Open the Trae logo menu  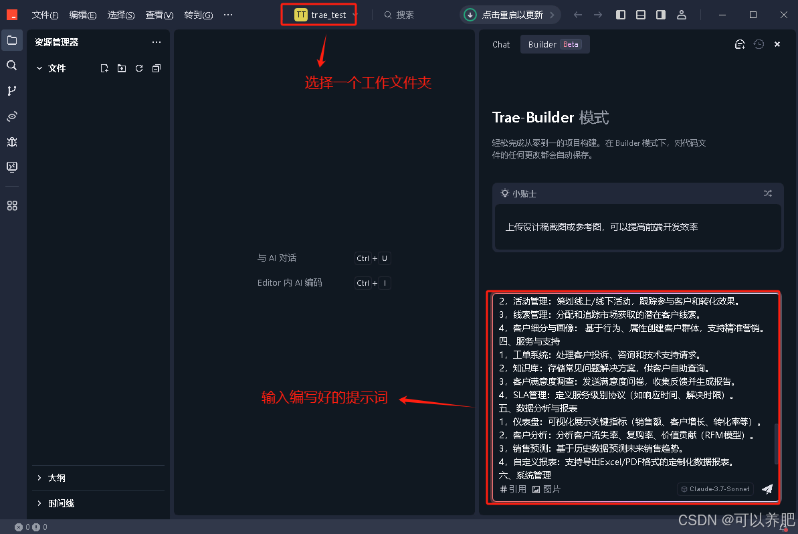click(x=12, y=15)
